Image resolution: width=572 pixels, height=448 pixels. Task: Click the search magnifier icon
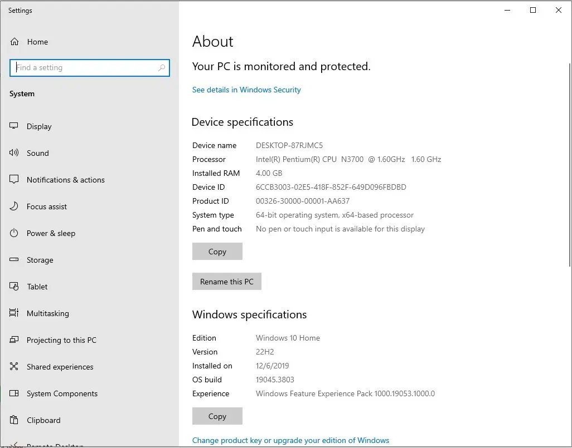162,68
